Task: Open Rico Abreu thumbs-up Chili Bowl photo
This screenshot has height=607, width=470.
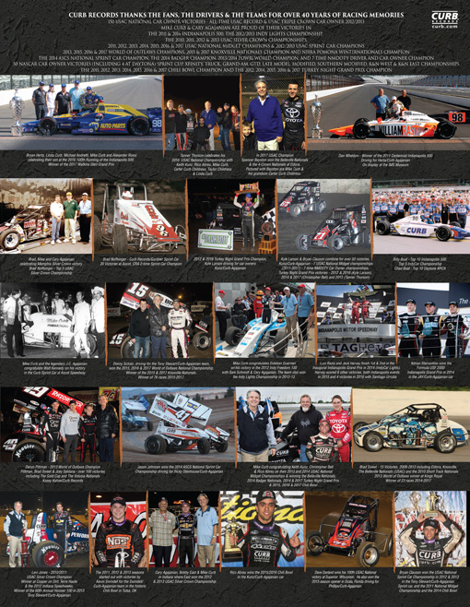Action: 262,530
